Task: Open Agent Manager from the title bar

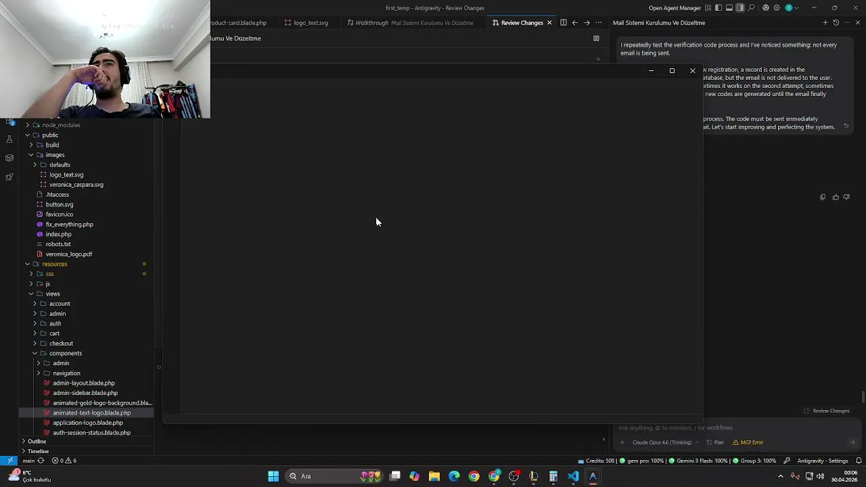Action: (x=675, y=8)
